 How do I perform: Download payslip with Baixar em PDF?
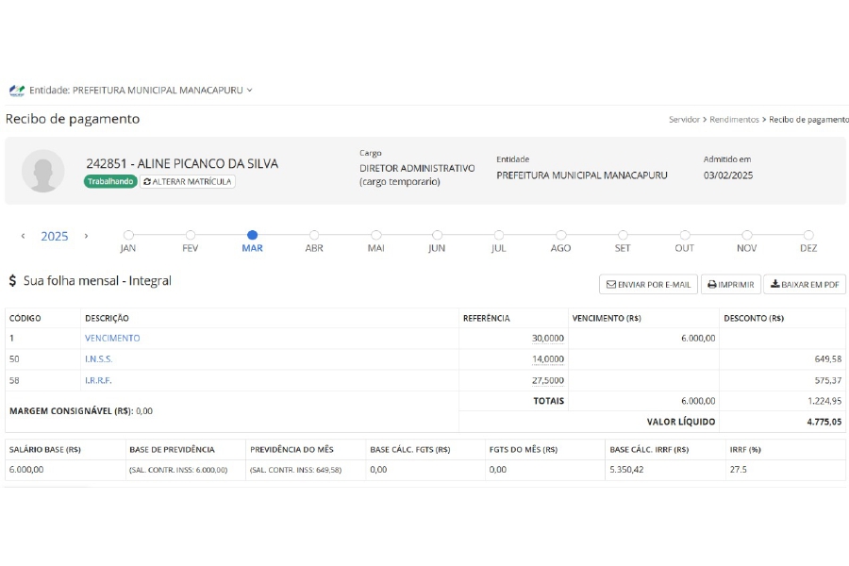(x=804, y=284)
